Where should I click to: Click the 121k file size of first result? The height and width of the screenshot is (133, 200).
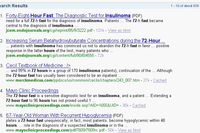(x=100, y=30)
